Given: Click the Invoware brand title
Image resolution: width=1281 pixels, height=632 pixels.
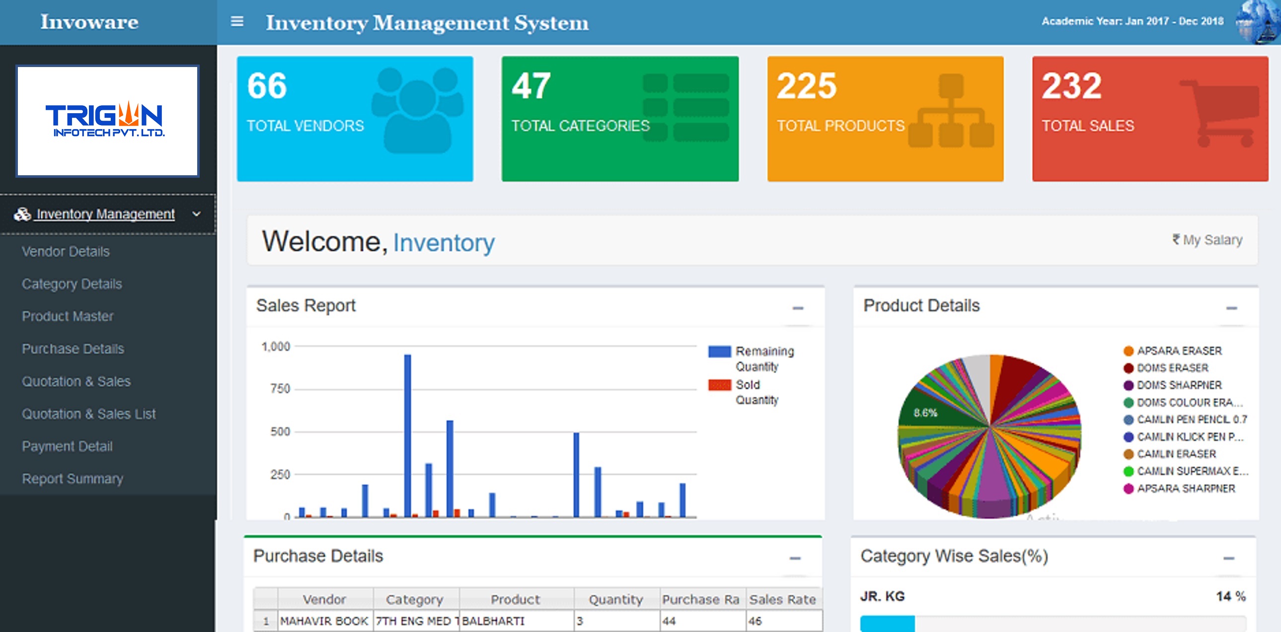Looking at the screenshot, I should (x=89, y=22).
